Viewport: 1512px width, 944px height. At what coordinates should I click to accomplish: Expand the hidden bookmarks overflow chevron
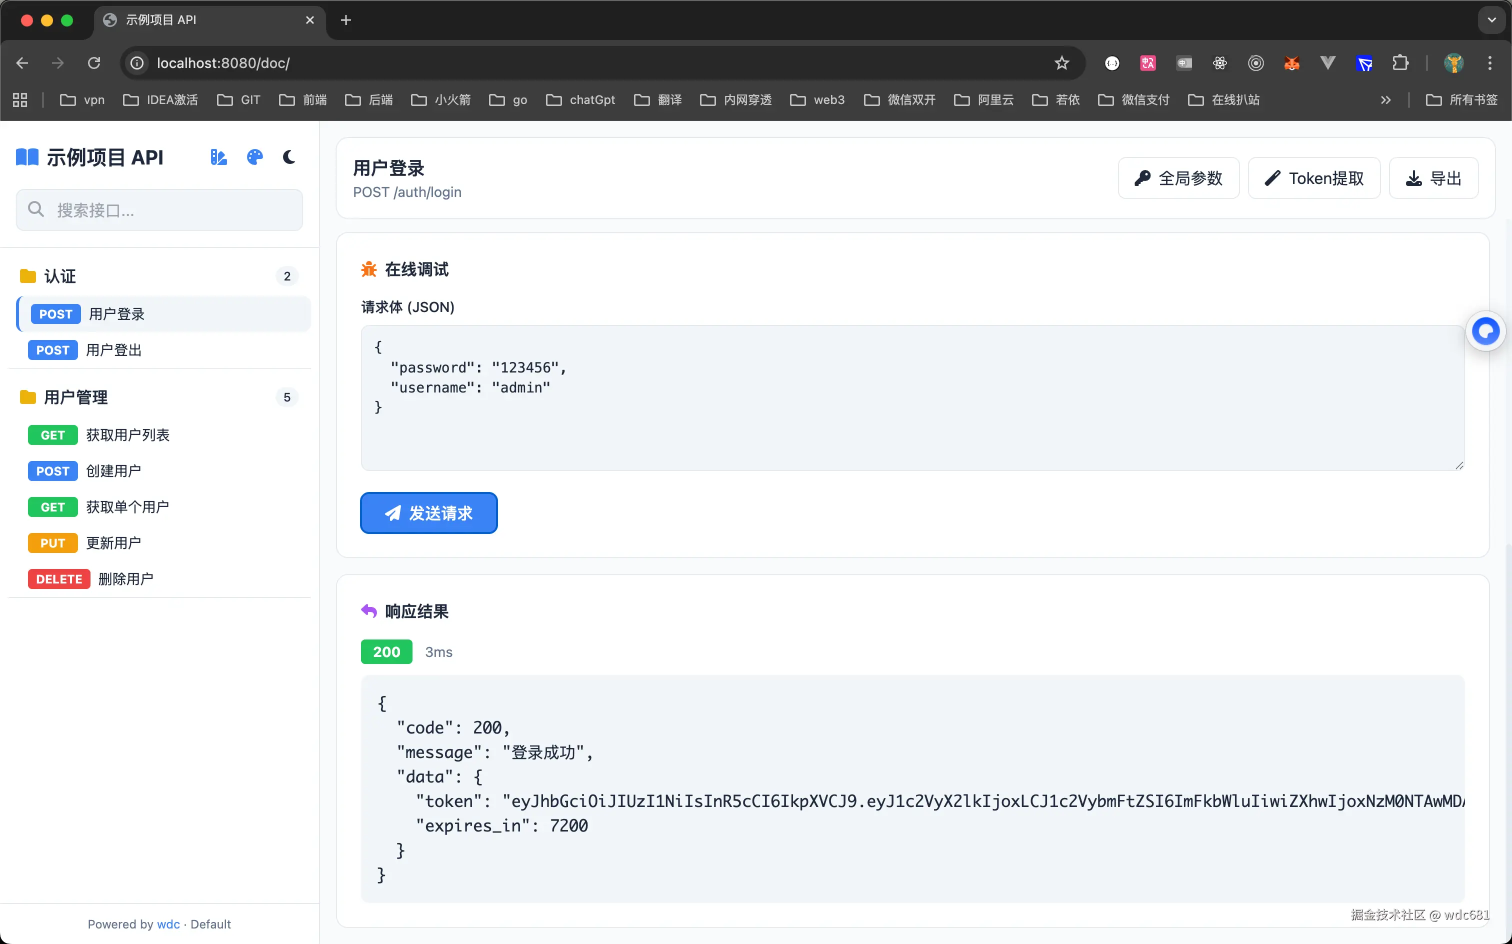point(1385,100)
